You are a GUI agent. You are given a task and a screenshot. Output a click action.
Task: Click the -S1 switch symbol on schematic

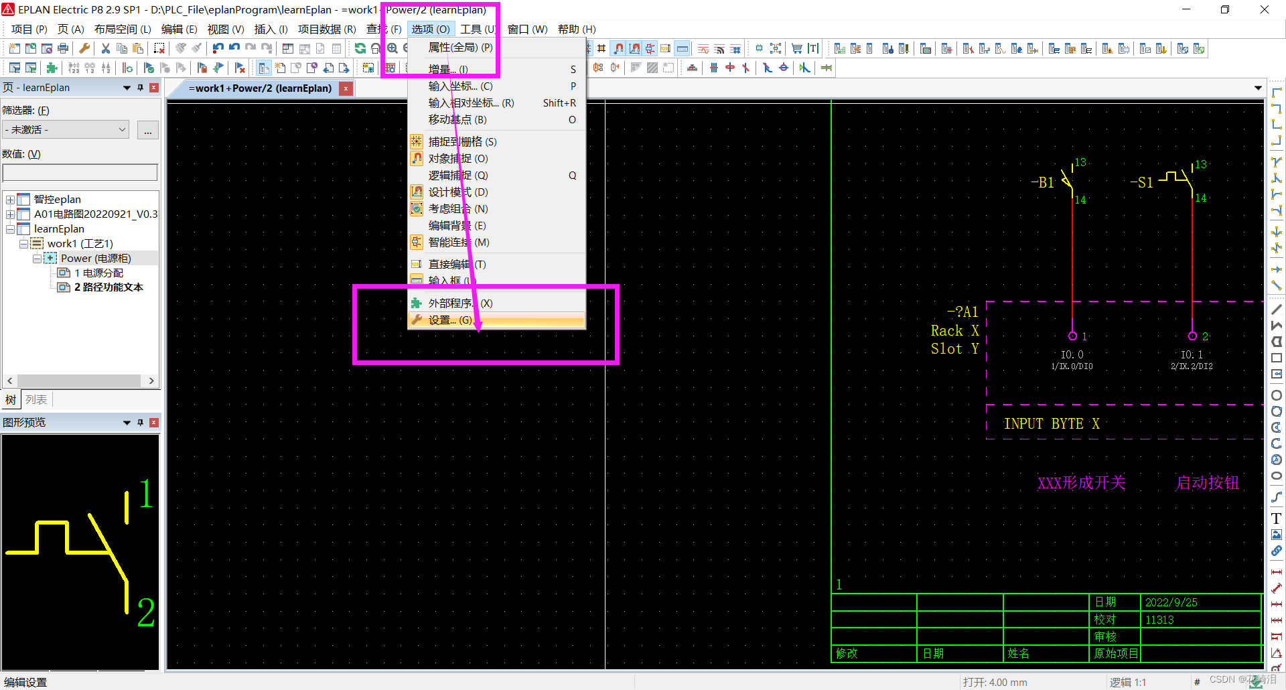[x=1177, y=182]
